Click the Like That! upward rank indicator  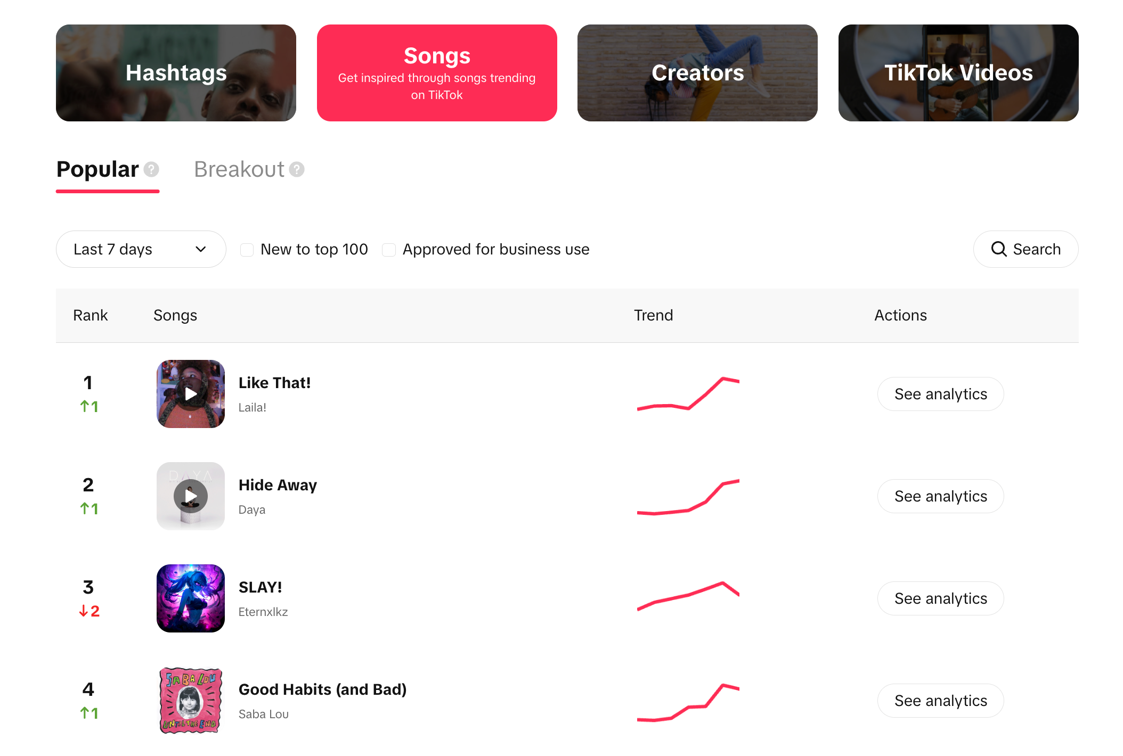tap(88, 405)
